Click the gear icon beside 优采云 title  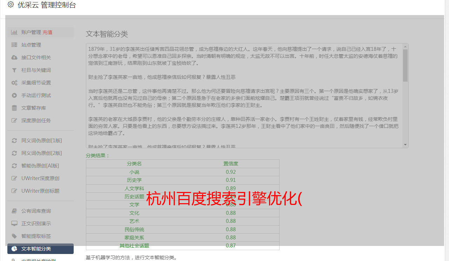pyautogui.click(x=11, y=5)
